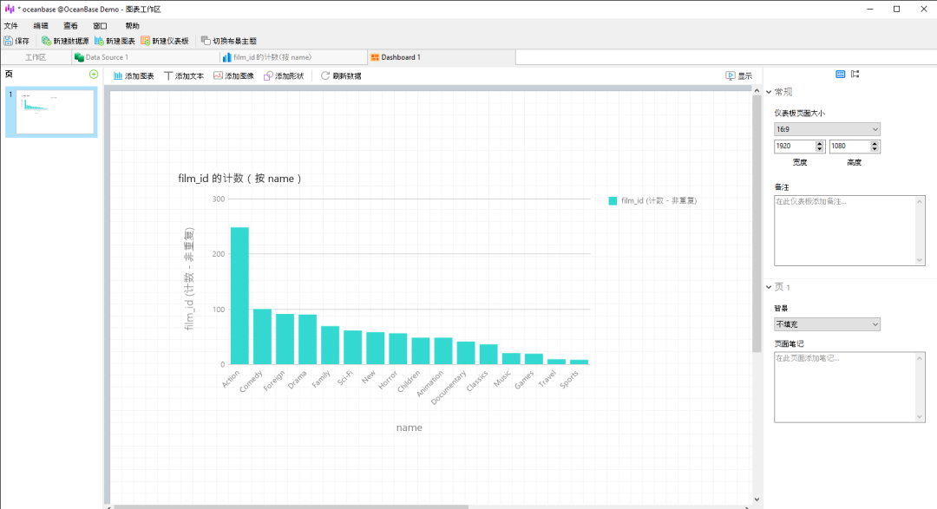Add an image (添加图像)
Image resolution: width=937 pixels, height=509 pixels.
coord(233,75)
